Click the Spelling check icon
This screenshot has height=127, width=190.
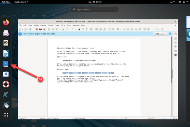click(x=83, y=29)
